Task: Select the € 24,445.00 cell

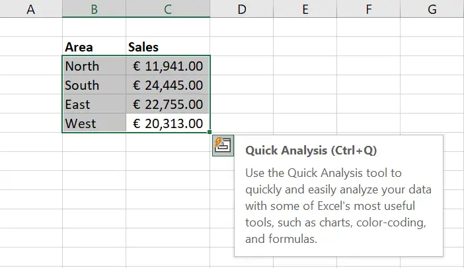Action: pyautogui.click(x=168, y=84)
